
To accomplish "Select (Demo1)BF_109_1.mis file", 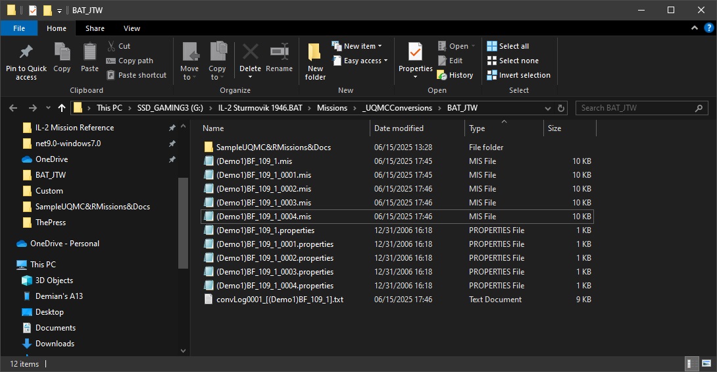I will pos(397,161).
